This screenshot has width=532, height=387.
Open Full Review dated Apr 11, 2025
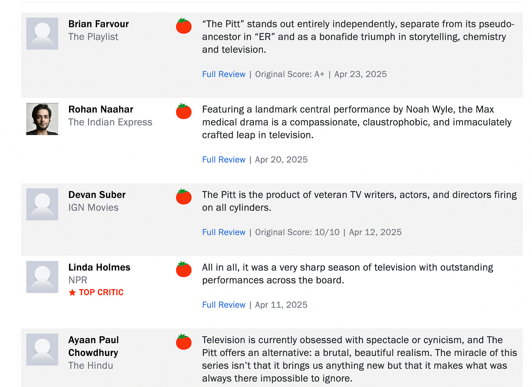tap(224, 305)
